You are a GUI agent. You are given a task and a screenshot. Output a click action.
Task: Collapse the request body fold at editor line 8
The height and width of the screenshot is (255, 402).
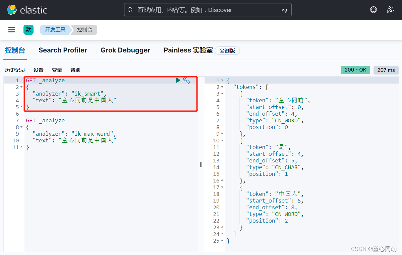tap(21, 127)
